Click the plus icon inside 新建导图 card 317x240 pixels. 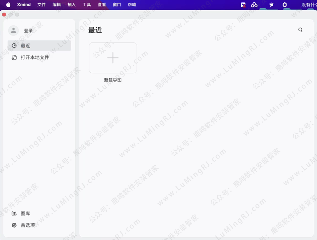click(x=113, y=58)
